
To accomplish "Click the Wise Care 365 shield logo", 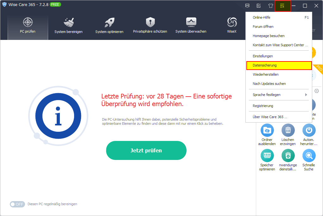I will coord(4,4).
